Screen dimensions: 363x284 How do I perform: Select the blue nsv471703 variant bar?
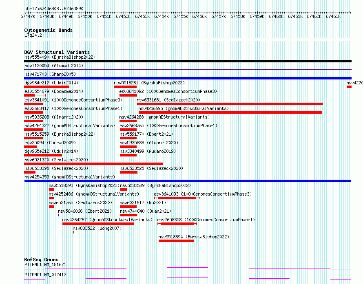[188, 78]
